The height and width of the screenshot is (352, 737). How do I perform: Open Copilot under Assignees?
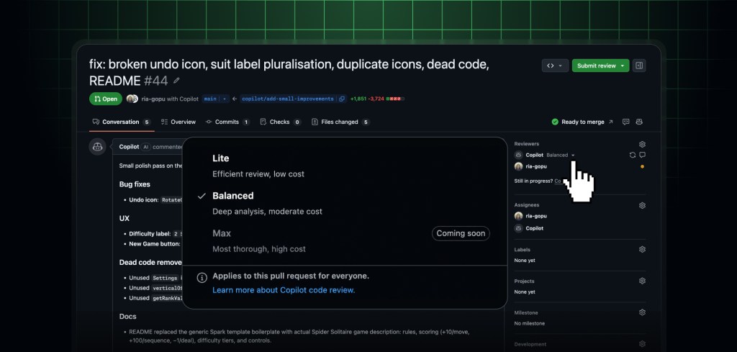tap(535, 228)
